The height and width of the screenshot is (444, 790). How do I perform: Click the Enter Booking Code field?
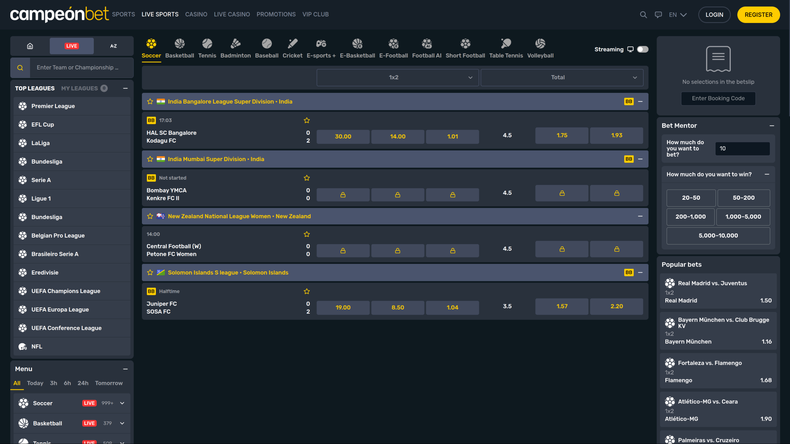[718, 98]
